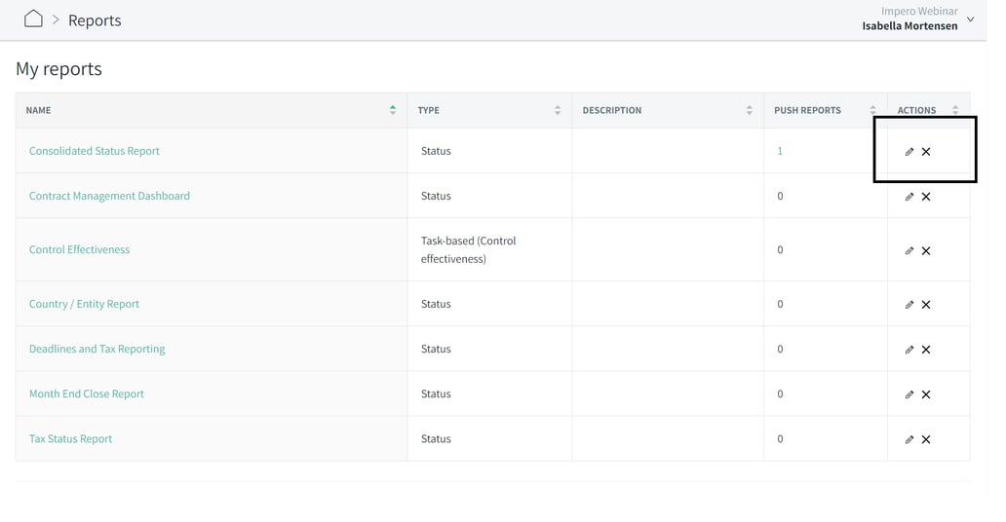The width and height of the screenshot is (1006, 522).
Task: Go to Reports in the breadcrumb
Action: coord(95,20)
